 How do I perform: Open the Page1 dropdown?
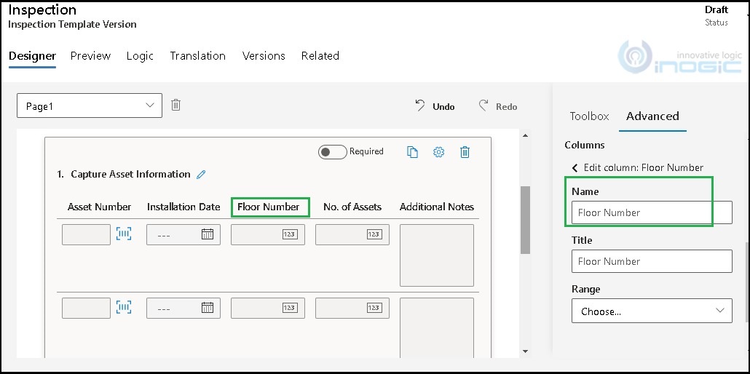(x=89, y=106)
